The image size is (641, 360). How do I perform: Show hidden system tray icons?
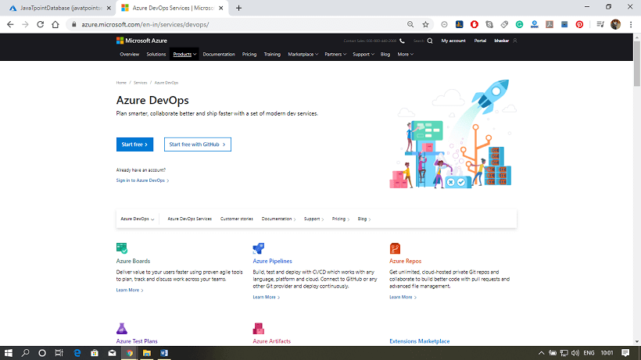(541, 353)
